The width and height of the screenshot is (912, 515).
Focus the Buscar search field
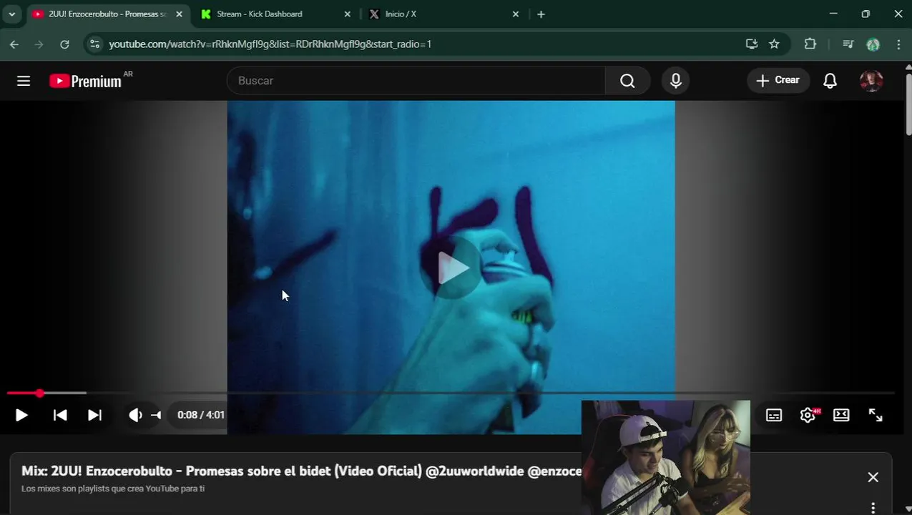(416, 81)
